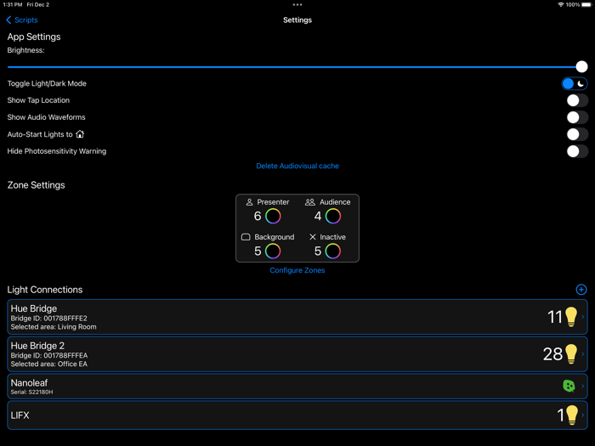This screenshot has height=446, width=595.
Task: Click the Nanoleaf green leaf icon
Action: point(569,386)
